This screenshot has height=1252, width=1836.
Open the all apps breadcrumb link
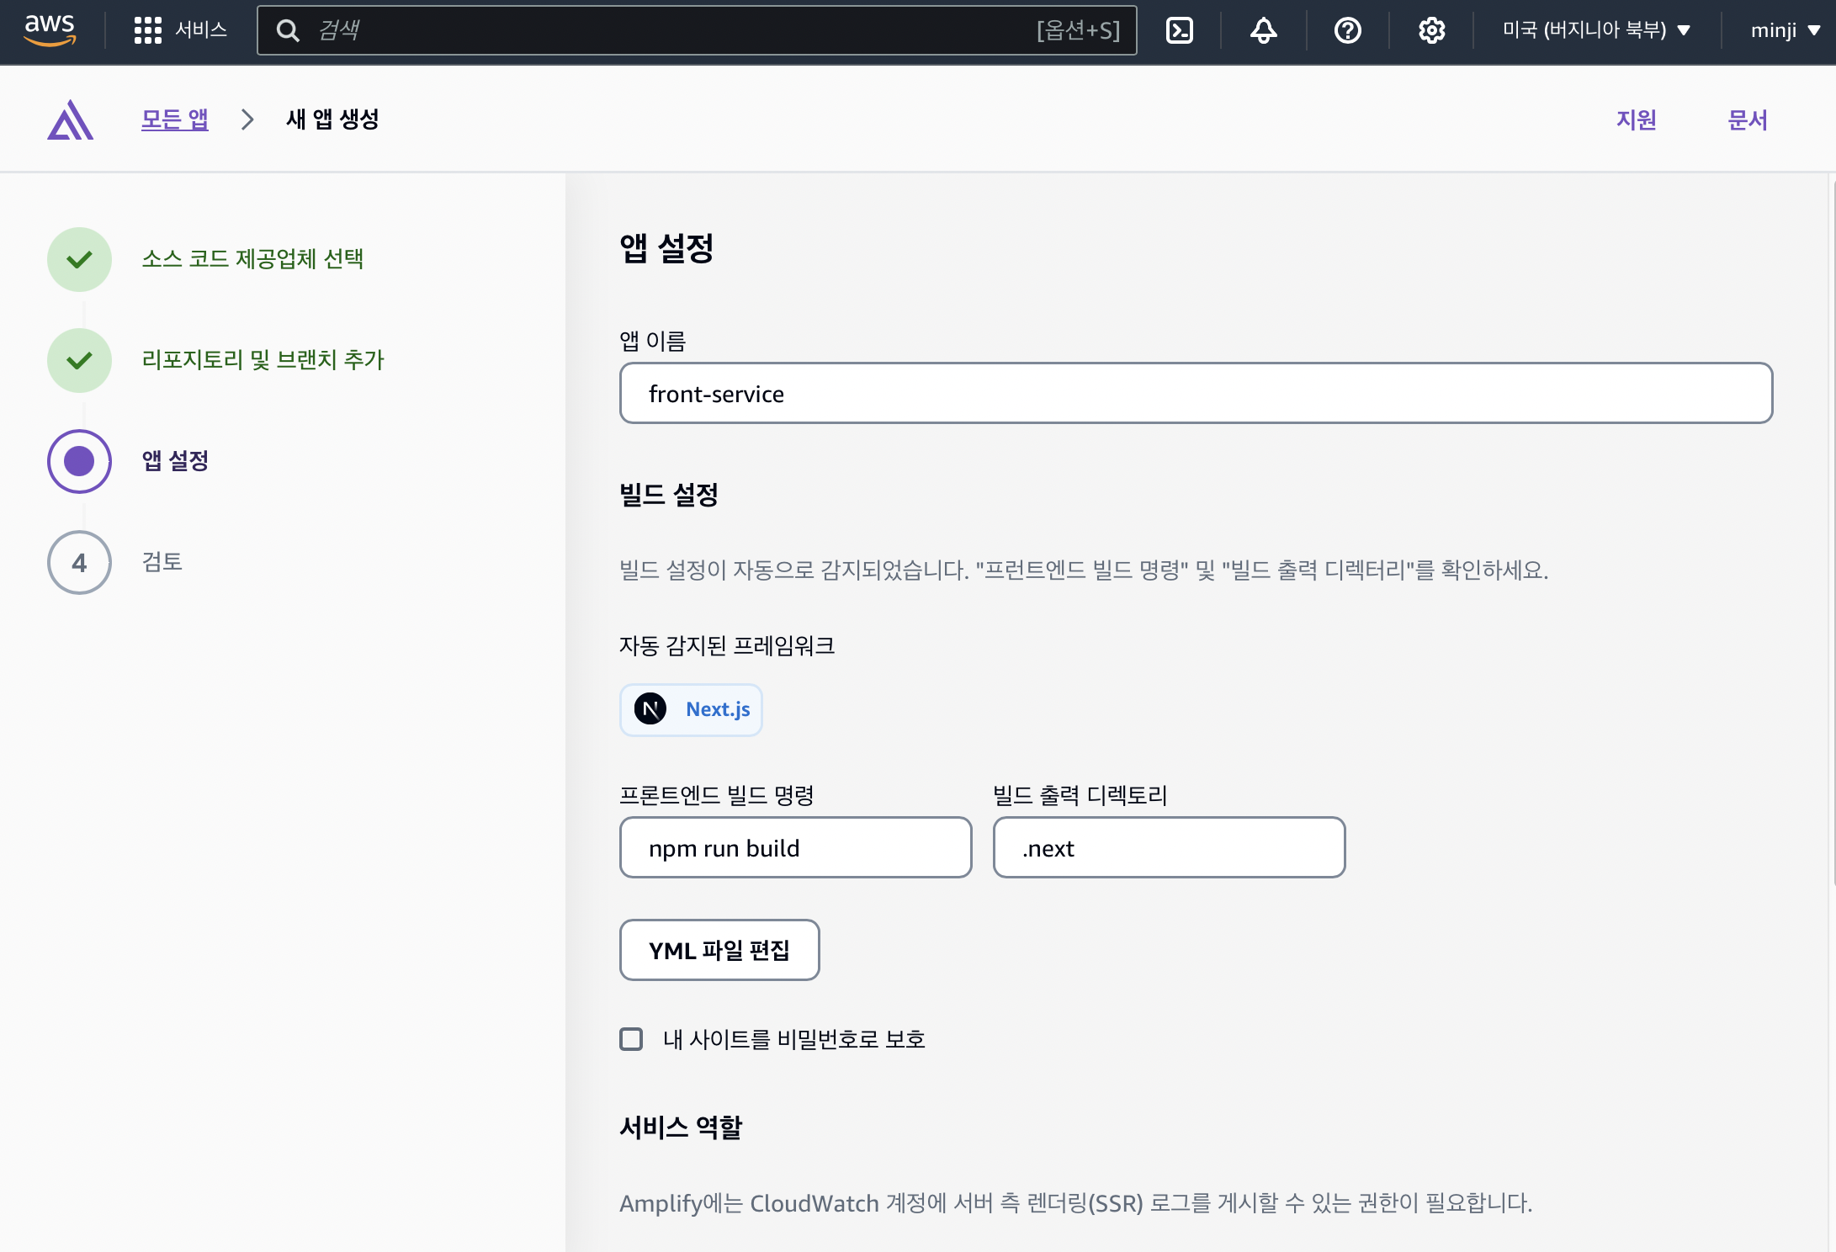click(174, 119)
